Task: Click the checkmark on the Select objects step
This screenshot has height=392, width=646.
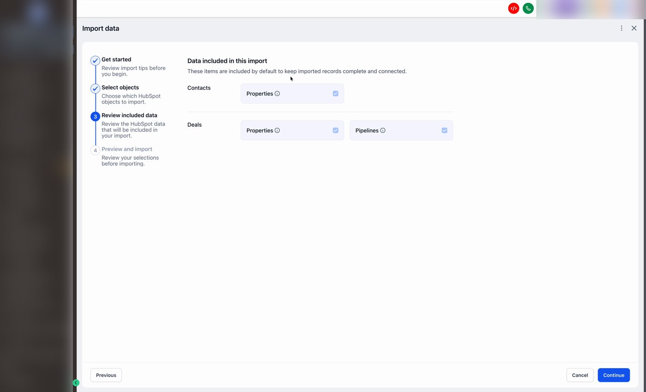Action: point(95,89)
